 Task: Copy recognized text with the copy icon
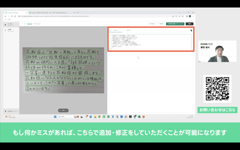tap(191, 30)
